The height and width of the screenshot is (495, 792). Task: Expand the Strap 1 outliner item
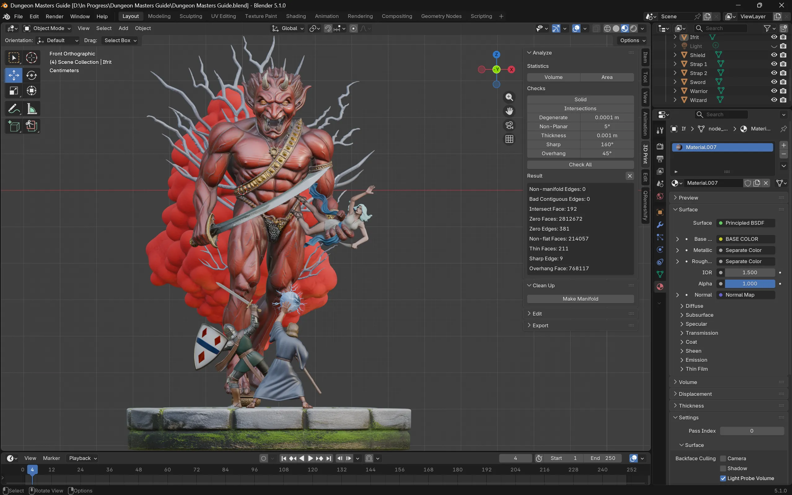point(675,64)
